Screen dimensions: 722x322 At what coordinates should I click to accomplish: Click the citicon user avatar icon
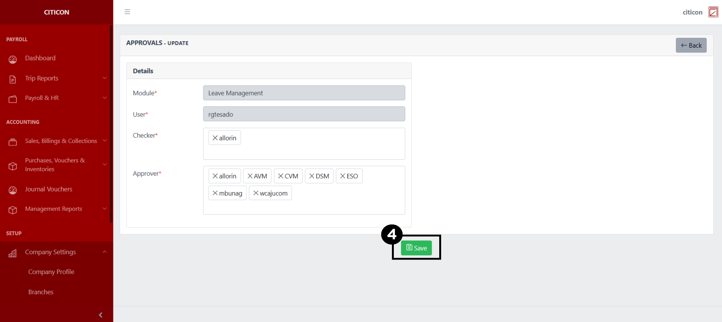tap(713, 12)
